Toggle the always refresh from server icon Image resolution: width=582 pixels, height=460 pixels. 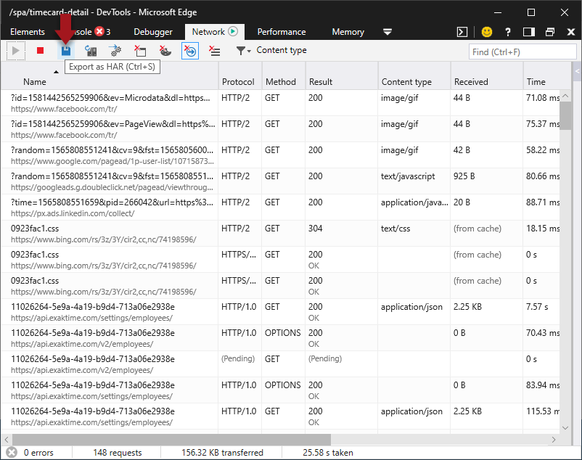click(91, 51)
